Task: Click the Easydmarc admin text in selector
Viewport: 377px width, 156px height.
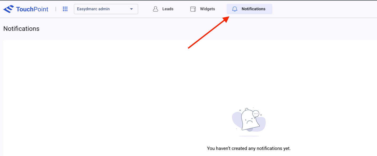Action: click(x=93, y=9)
